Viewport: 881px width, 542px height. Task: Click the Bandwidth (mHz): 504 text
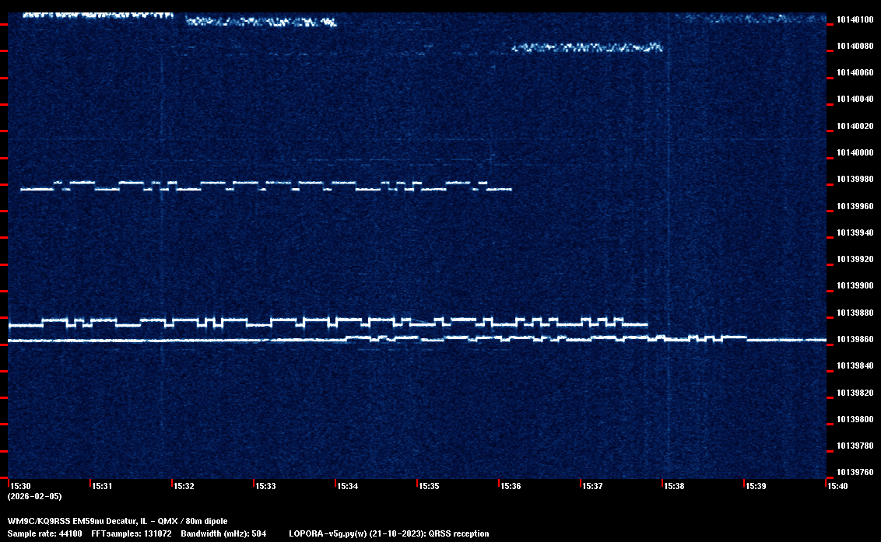click(223, 533)
